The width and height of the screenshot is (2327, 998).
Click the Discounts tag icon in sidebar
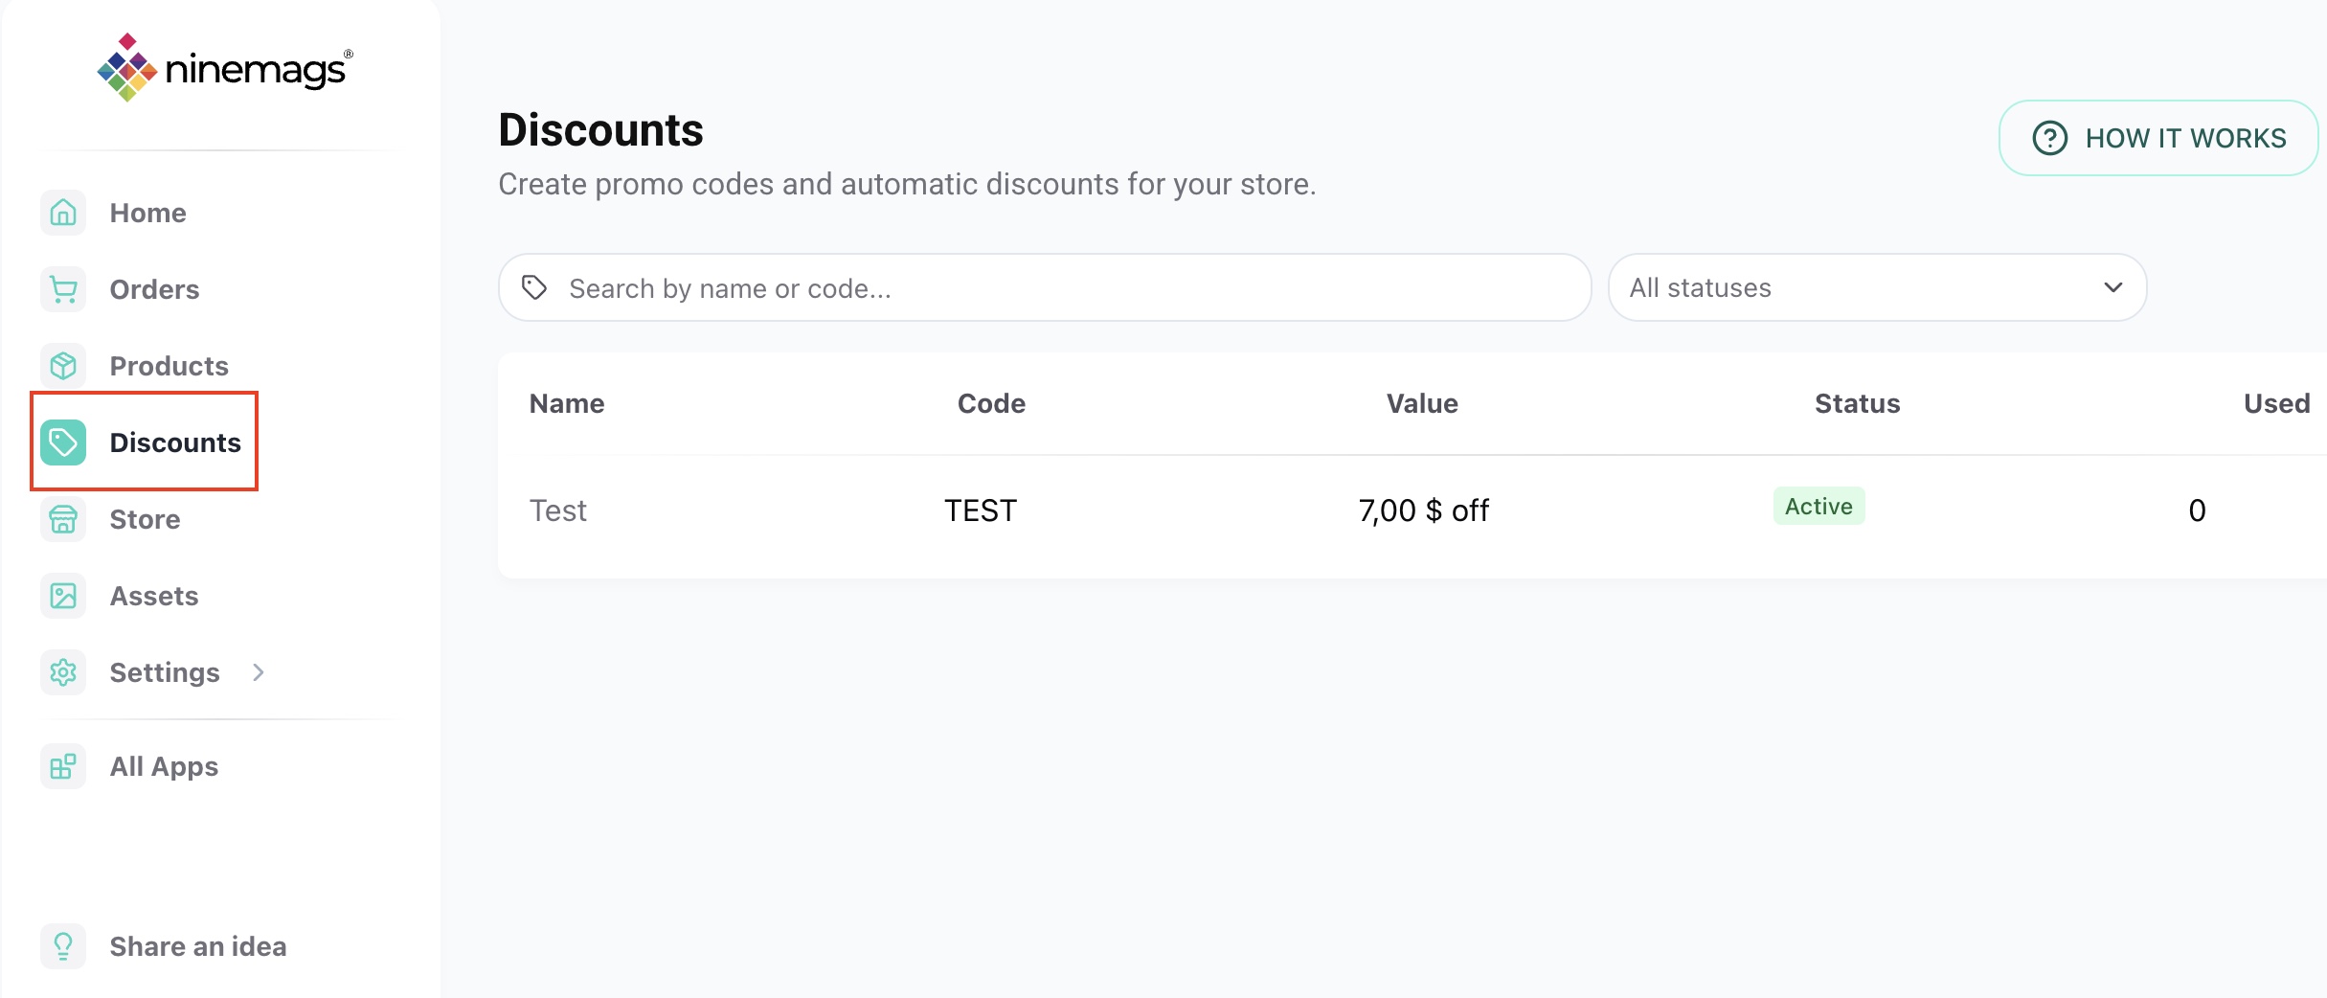coord(63,442)
